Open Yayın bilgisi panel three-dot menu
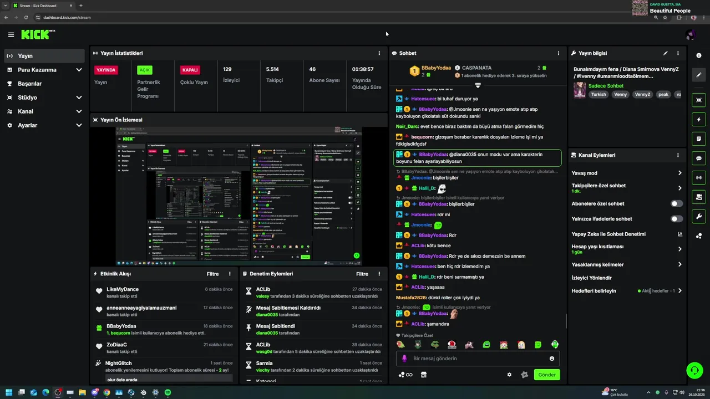 [x=678, y=53]
